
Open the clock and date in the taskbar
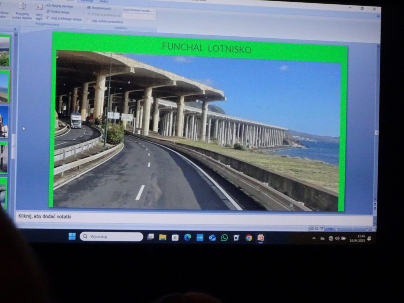(x=357, y=238)
